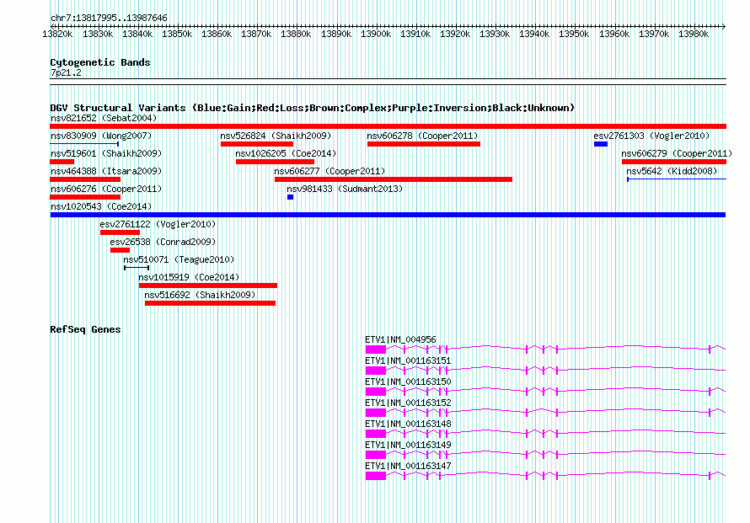Click the 13820k ruler start label

click(x=57, y=34)
